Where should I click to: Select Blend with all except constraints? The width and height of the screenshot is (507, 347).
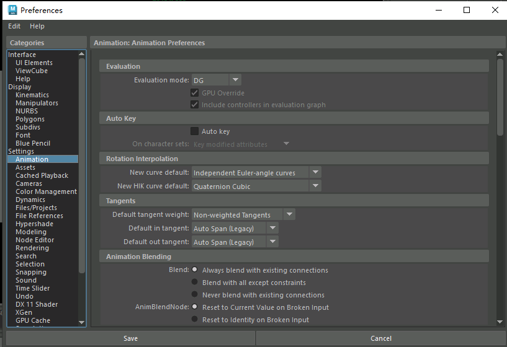tap(195, 283)
